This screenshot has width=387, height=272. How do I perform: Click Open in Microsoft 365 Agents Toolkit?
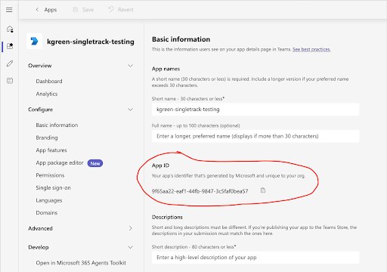tap(81, 263)
